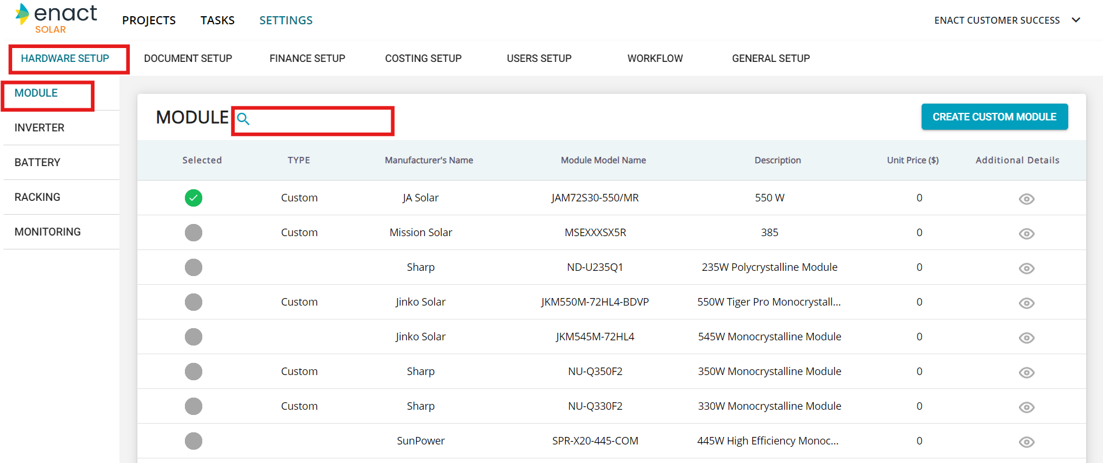Click the JA Solar manufacturer cell
1103x463 pixels.
(x=421, y=198)
